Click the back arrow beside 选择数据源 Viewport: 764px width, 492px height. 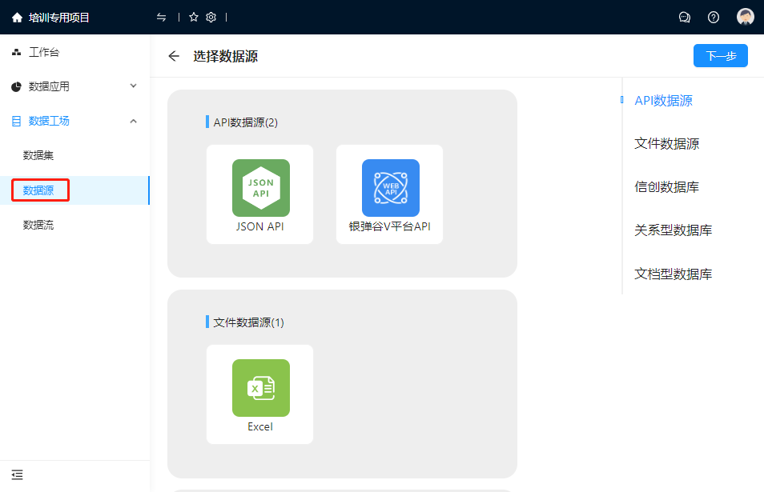(174, 56)
